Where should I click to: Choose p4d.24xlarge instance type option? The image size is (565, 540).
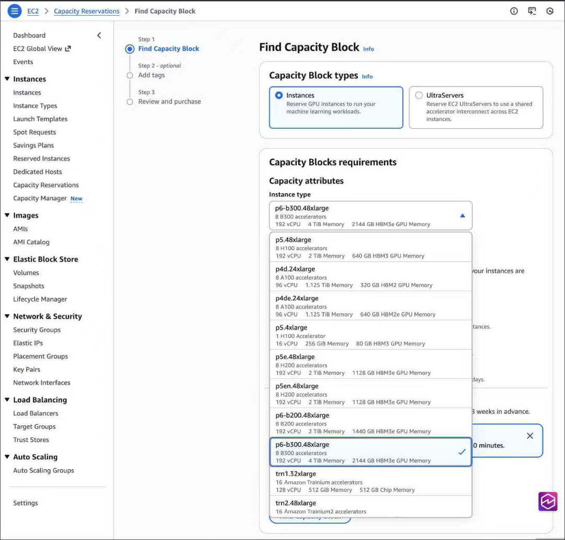pos(370,276)
